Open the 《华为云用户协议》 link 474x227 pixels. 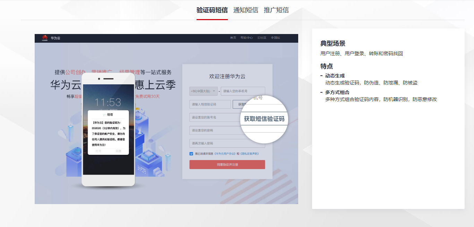pos(225,153)
